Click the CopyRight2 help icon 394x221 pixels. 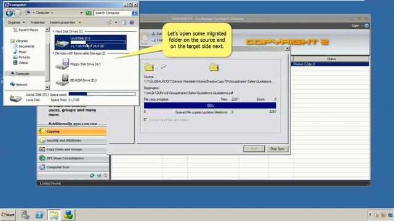[367, 26]
